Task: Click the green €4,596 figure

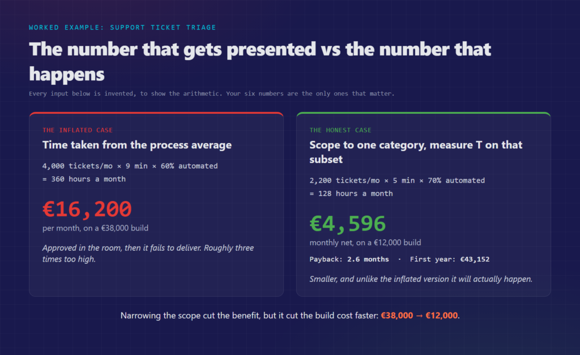Action: coord(347,223)
